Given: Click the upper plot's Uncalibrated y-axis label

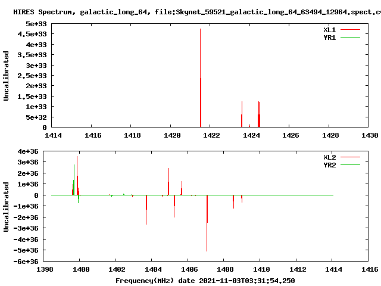Looking at the screenshot, I should [6, 76].
